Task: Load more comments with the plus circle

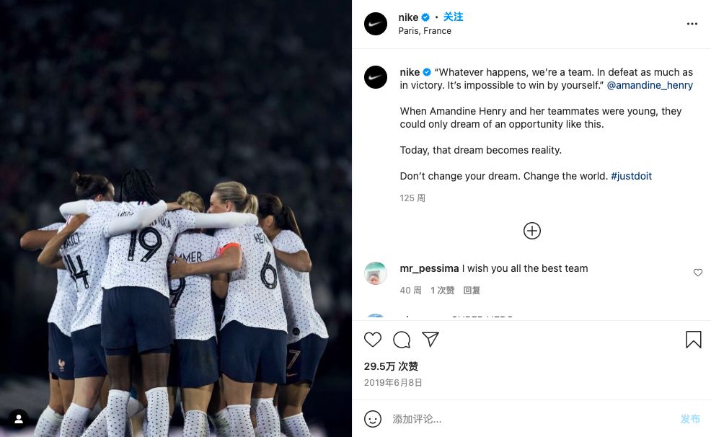Action: [x=532, y=231]
